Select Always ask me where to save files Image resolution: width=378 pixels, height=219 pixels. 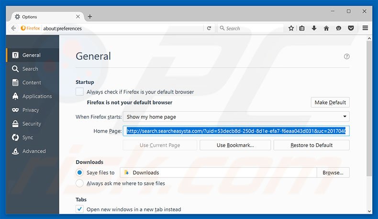pyautogui.click(x=79, y=183)
